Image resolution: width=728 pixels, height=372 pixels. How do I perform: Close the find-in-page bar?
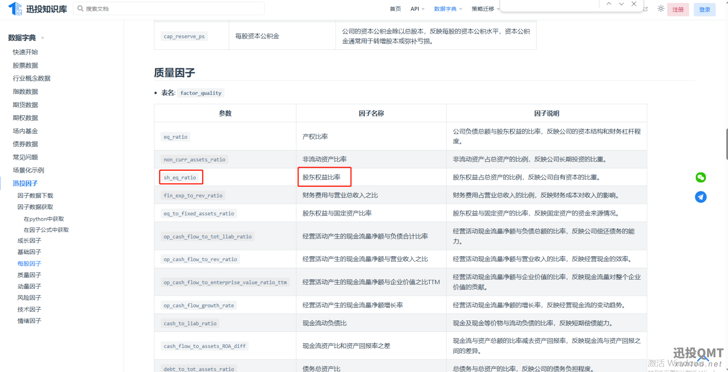[634, 4]
